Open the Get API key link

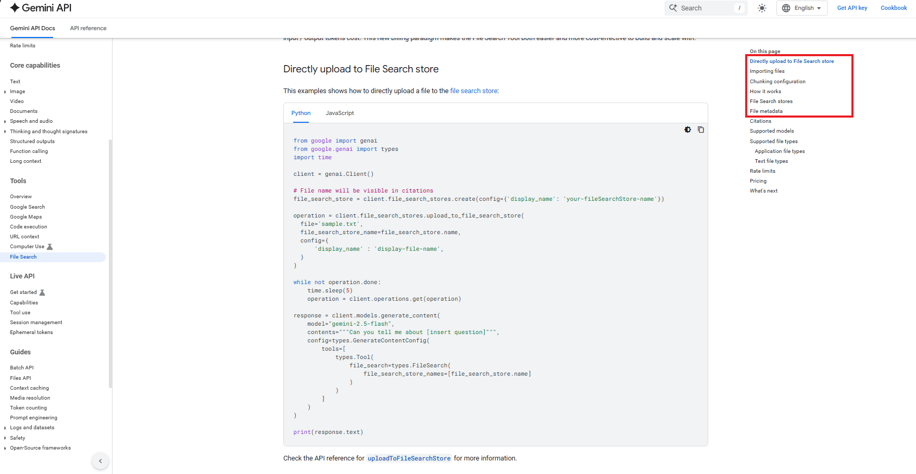pos(852,8)
